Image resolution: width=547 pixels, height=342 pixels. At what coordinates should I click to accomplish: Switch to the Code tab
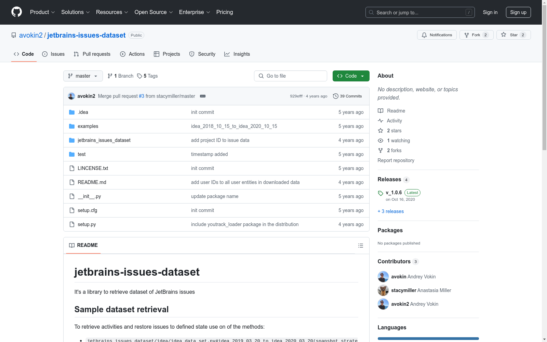click(x=24, y=54)
